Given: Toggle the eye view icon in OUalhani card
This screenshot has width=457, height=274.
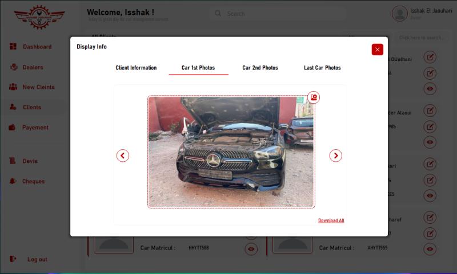Looking at the screenshot, I should click(430, 89).
